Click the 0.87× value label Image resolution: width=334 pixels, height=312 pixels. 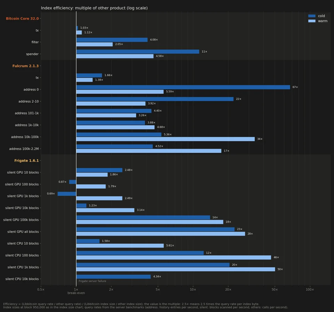[x=62, y=182]
